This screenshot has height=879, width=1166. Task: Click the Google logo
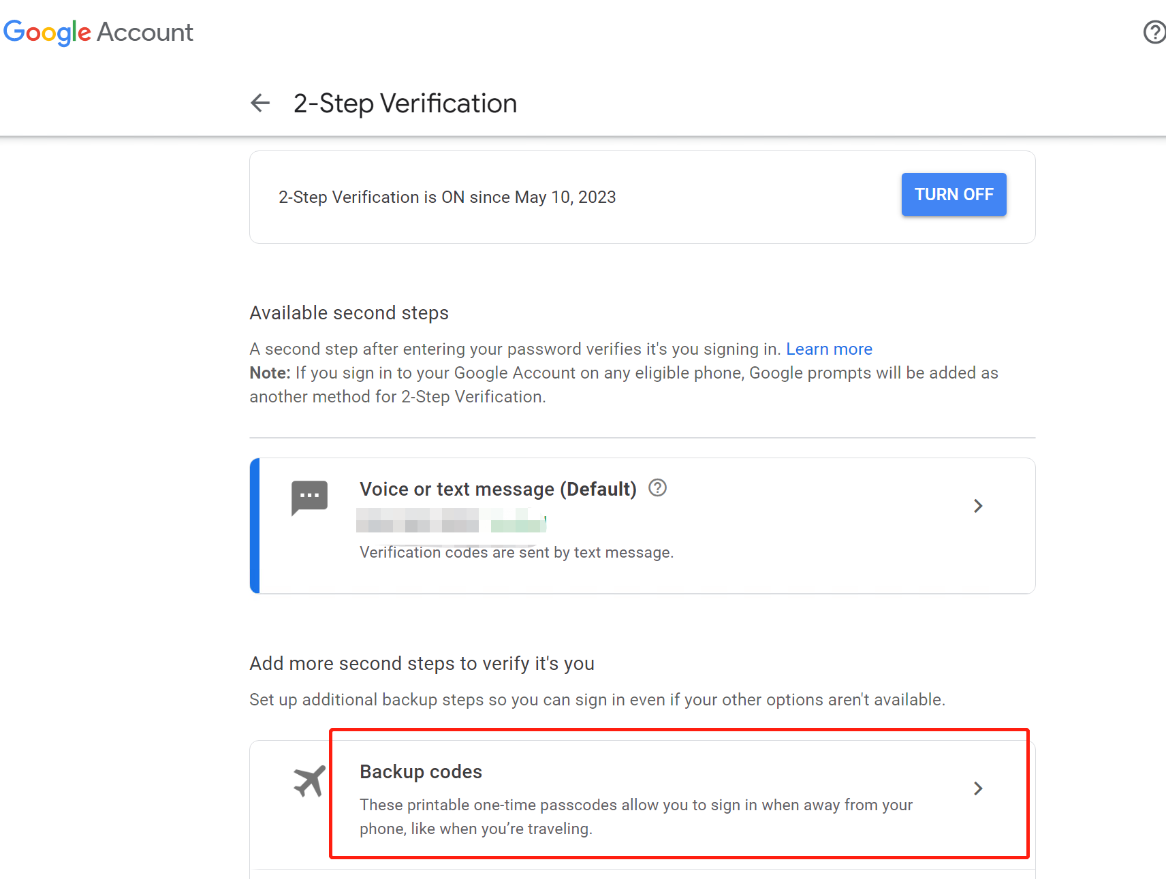click(x=47, y=32)
